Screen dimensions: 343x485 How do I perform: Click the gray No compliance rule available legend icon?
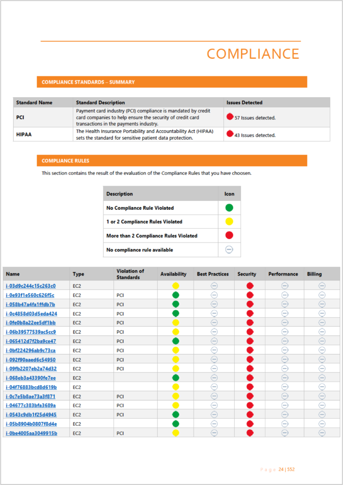[229, 250]
